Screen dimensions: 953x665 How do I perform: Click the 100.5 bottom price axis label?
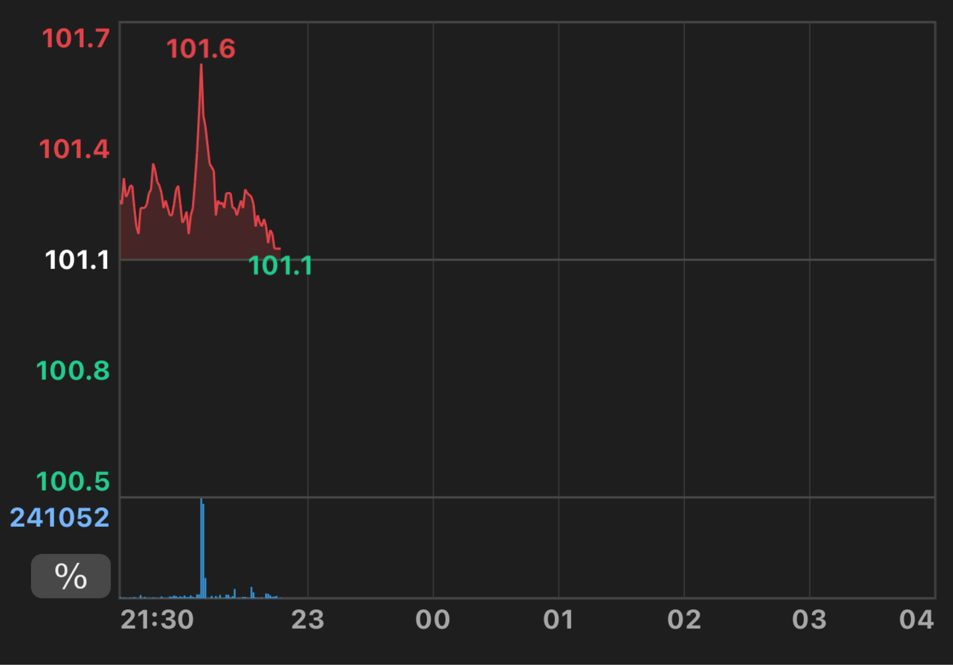(x=73, y=482)
